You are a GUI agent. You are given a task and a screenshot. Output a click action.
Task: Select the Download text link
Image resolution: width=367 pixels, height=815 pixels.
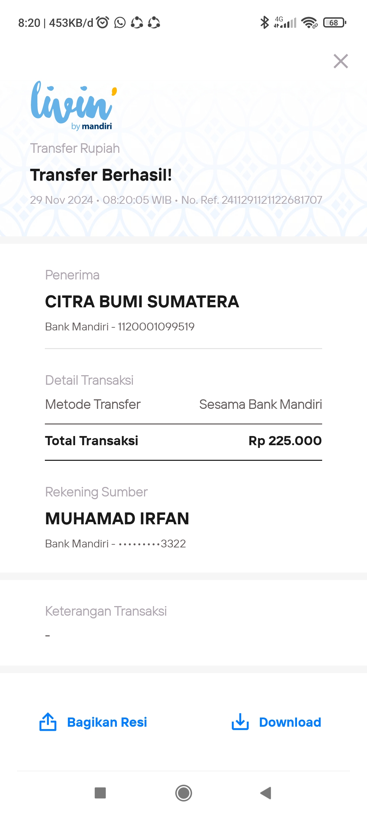coord(290,722)
